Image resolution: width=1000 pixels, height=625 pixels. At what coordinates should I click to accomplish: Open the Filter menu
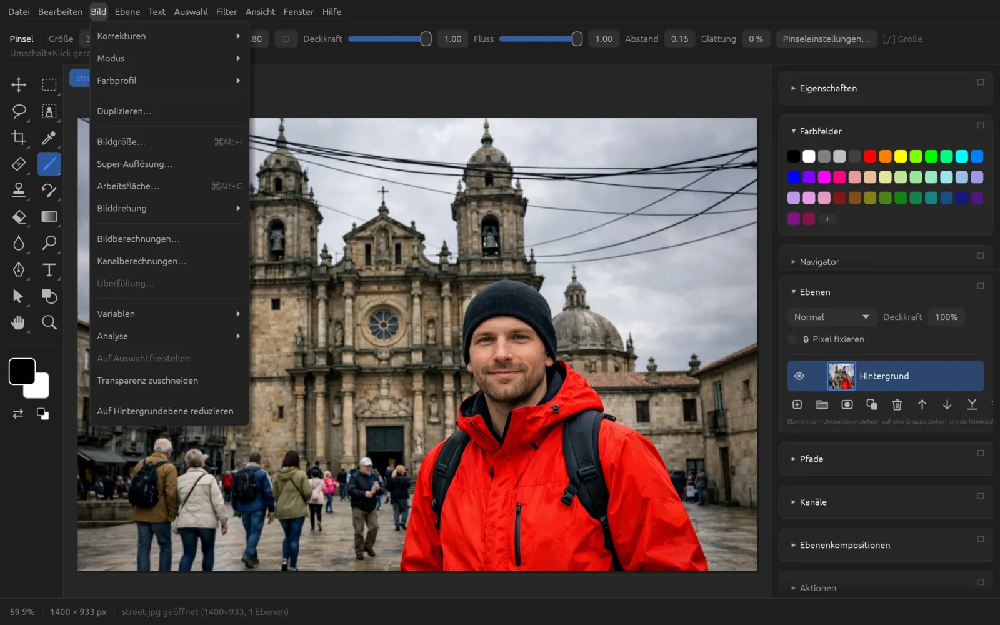(226, 12)
